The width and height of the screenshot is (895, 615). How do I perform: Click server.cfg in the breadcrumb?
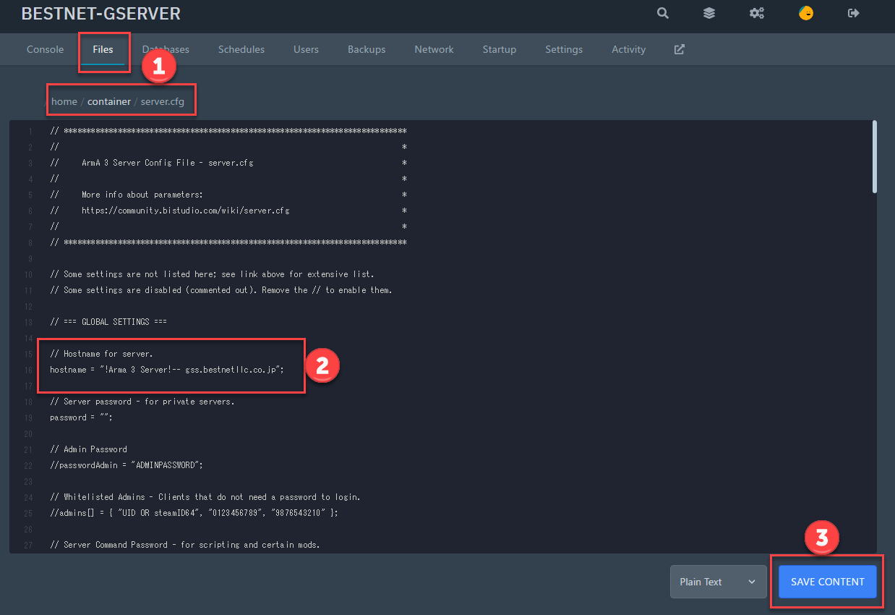163,101
